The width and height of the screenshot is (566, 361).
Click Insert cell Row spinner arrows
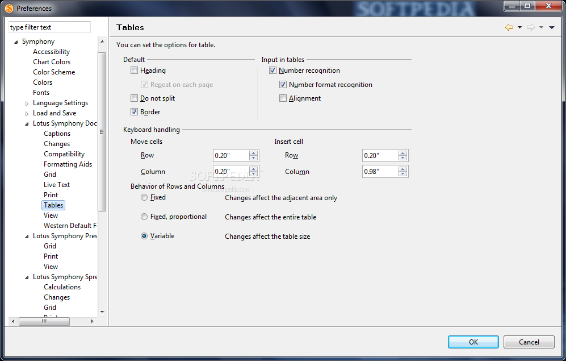[403, 155]
